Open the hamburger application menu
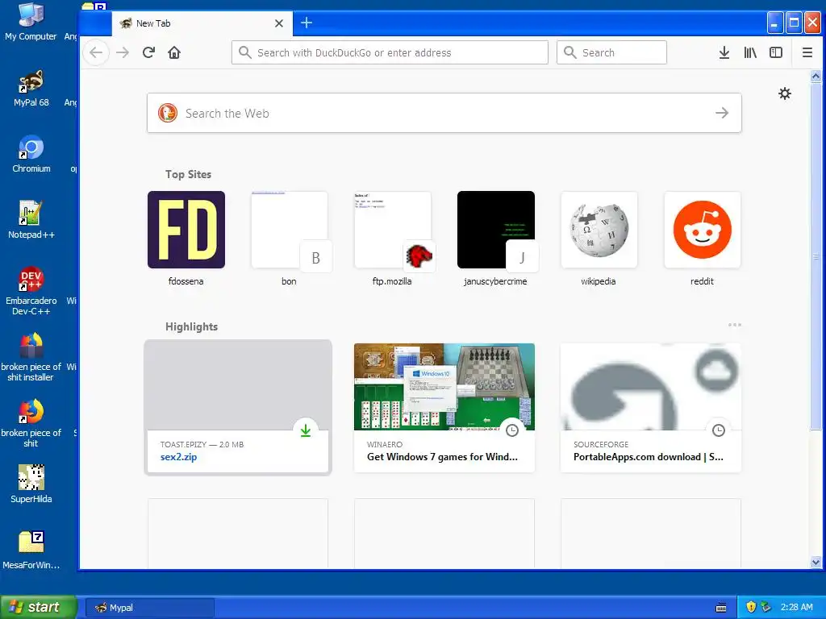The image size is (826, 619). tap(807, 52)
